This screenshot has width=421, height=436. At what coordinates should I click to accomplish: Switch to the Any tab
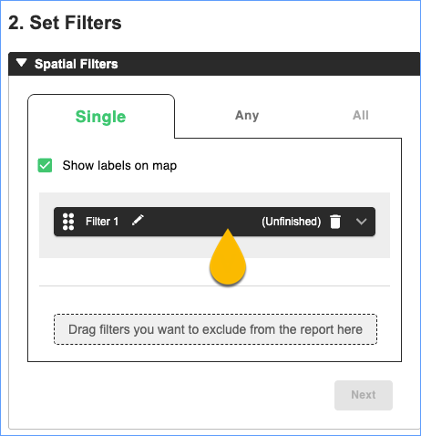(x=247, y=116)
